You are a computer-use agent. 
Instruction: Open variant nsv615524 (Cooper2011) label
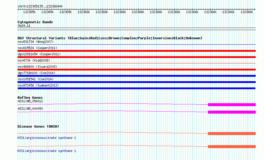tap(37, 48)
